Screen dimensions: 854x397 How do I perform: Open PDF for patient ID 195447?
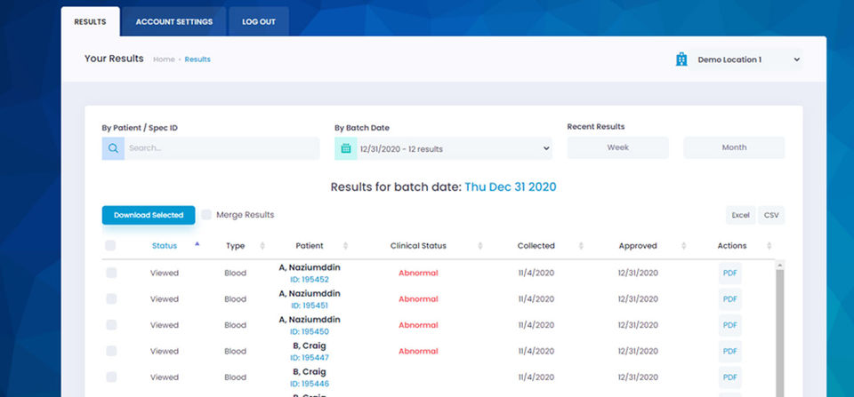(729, 352)
